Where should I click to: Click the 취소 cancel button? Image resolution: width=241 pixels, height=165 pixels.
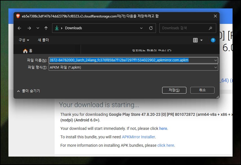pos(202,90)
